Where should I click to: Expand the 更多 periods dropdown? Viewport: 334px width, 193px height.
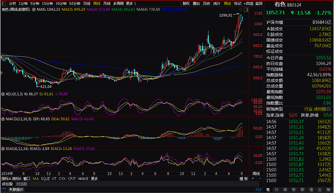pyautogui.click(x=131, y=4)
